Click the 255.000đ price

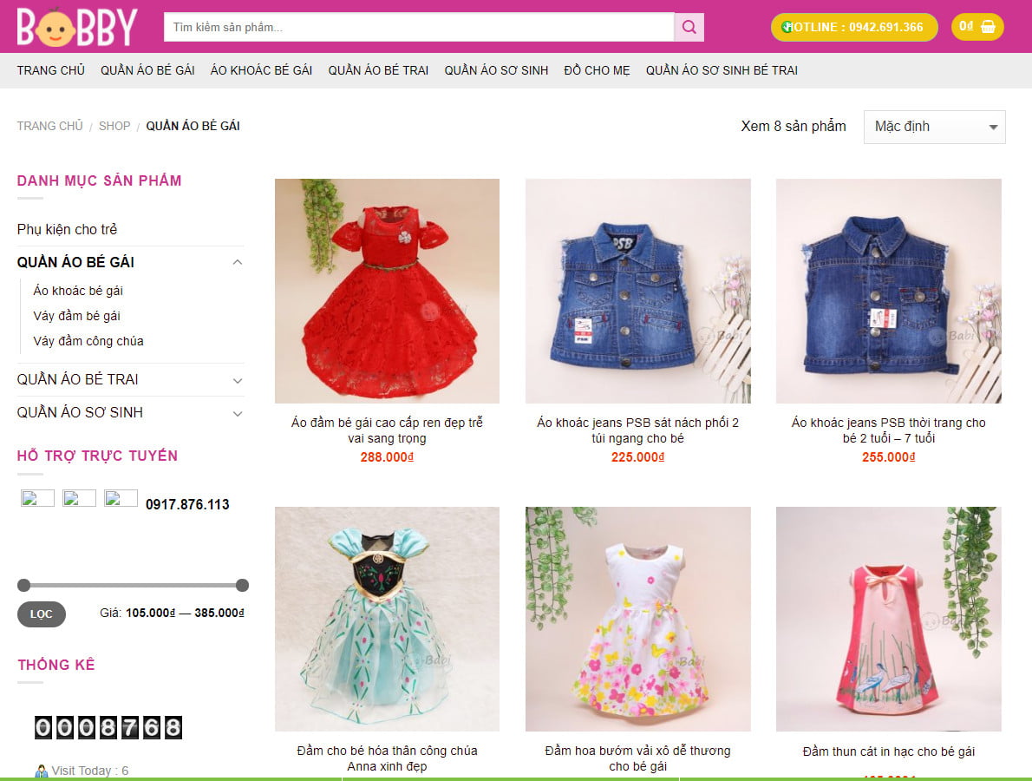(889, 457)
